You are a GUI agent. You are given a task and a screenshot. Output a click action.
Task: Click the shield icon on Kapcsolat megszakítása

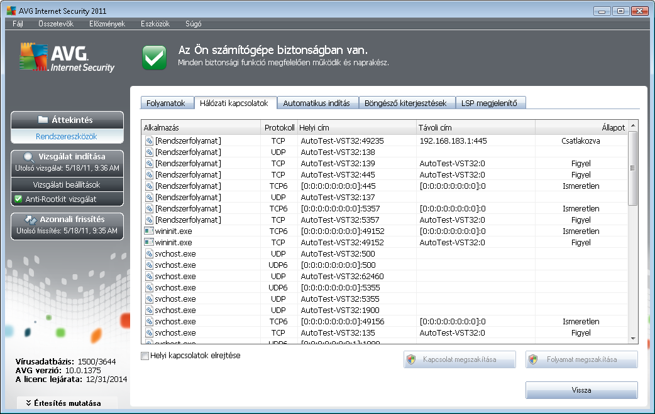tap(411, 359)
